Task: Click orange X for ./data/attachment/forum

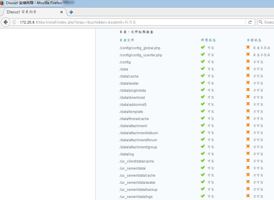Action: pos(248,139)
